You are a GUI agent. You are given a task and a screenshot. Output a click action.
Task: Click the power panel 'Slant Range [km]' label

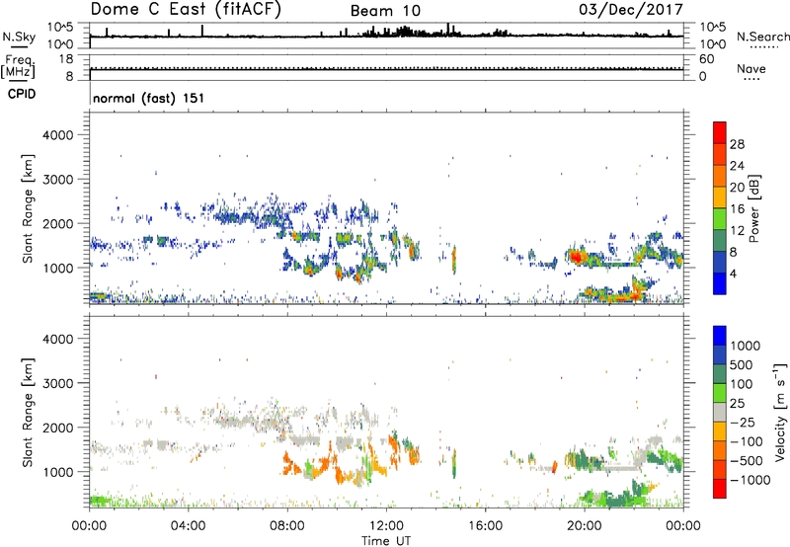coord(28,208)
